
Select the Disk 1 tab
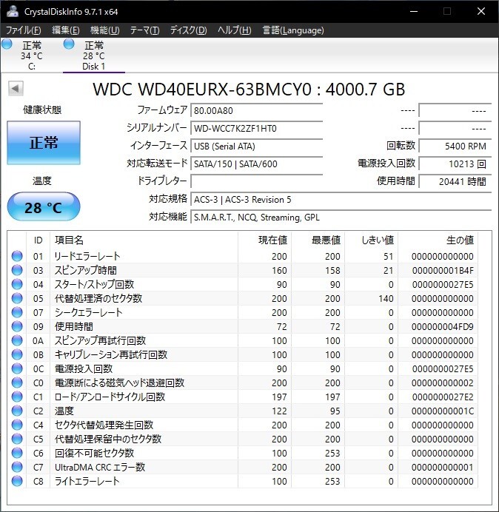(94, 55)
